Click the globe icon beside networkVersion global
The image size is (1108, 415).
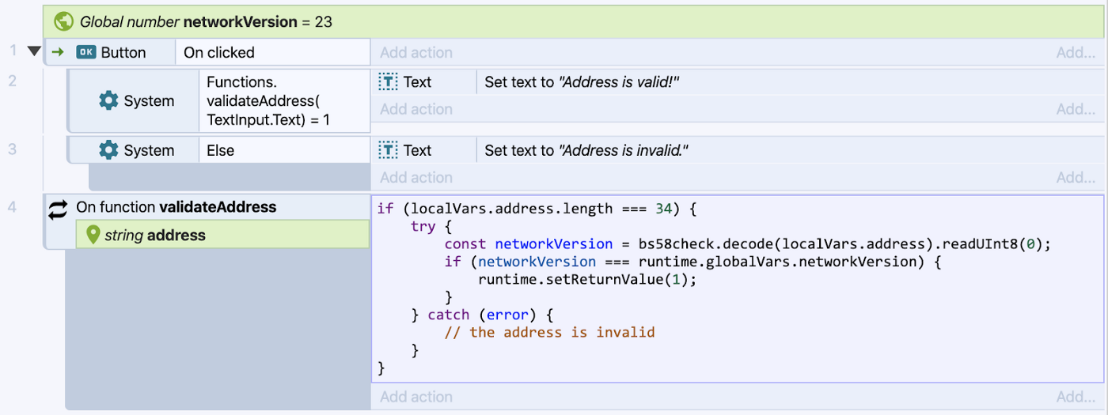tap(63, 22)
